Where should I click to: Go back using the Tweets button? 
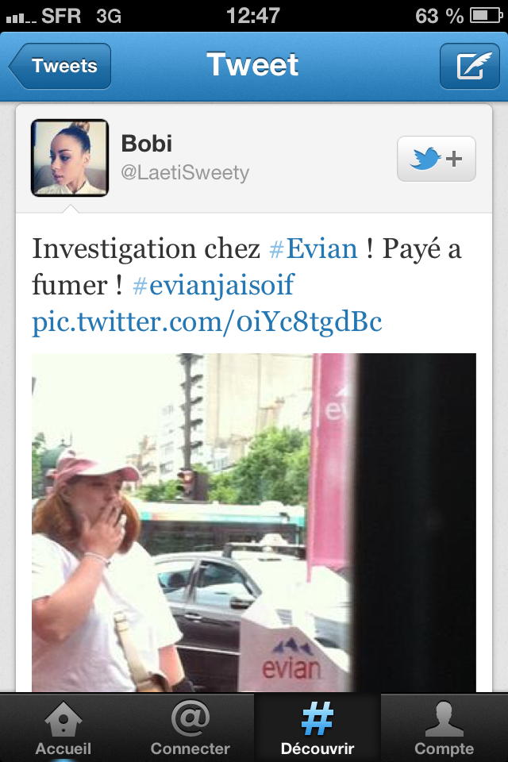click(x=60, y=66)
